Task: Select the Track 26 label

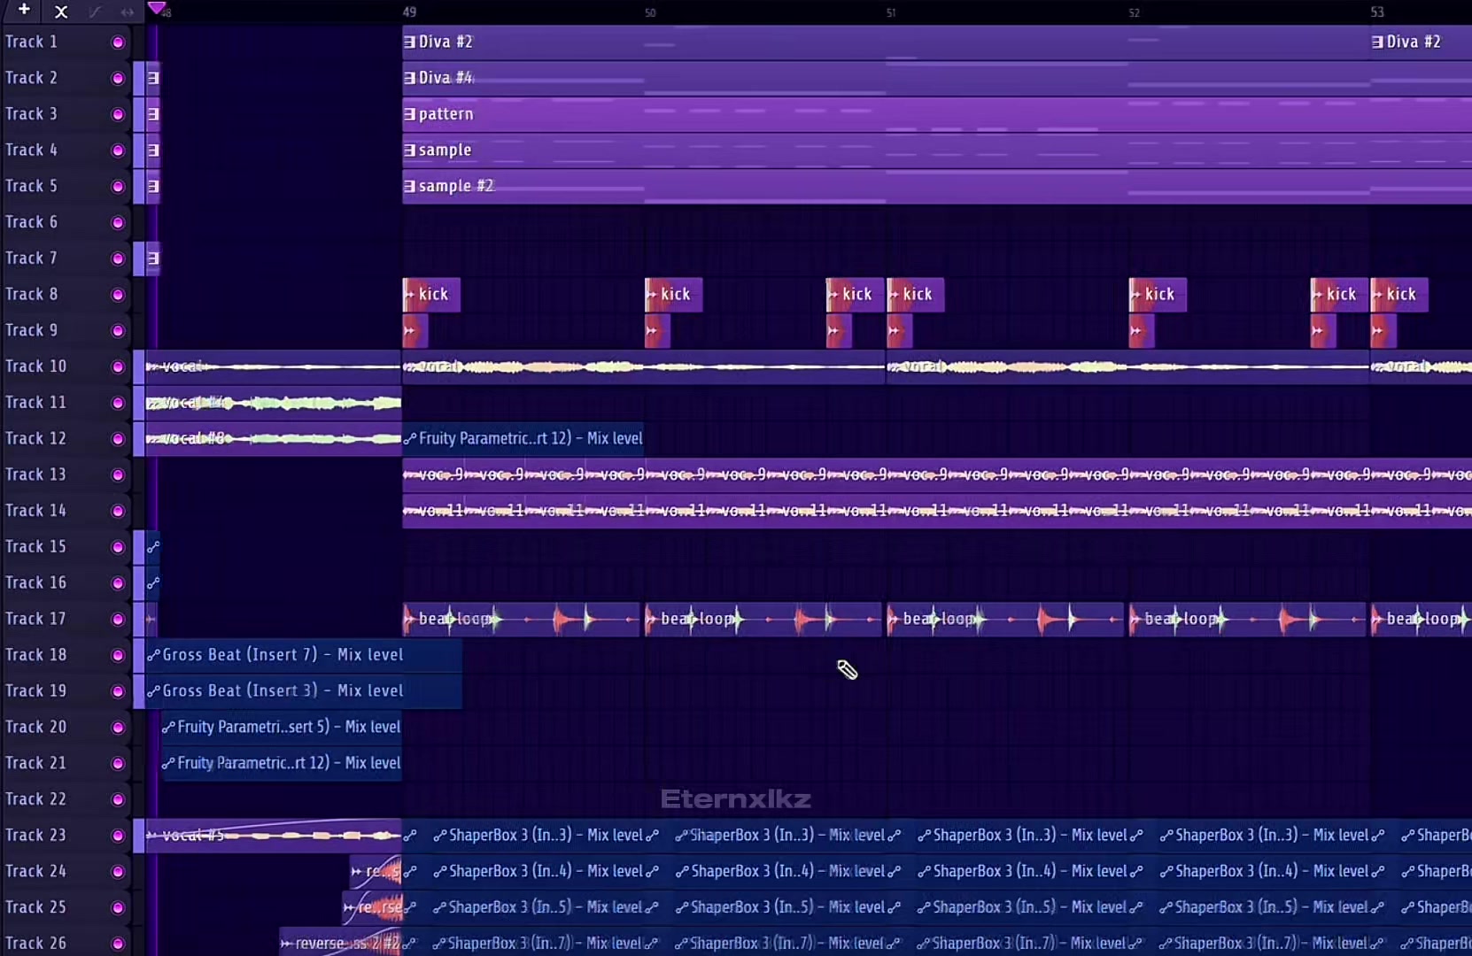Action: (x=36, y=944)
